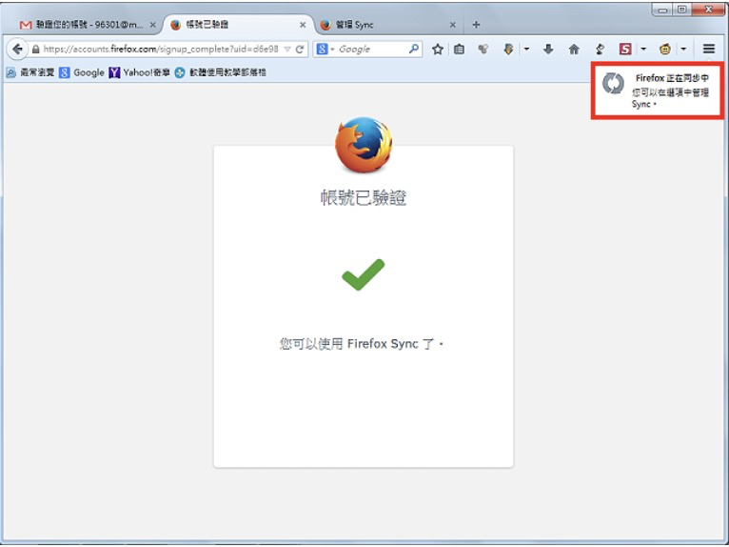Select the 帳號已驗證 tab
This screenshot has width=729, height=547.
[238, 25]
